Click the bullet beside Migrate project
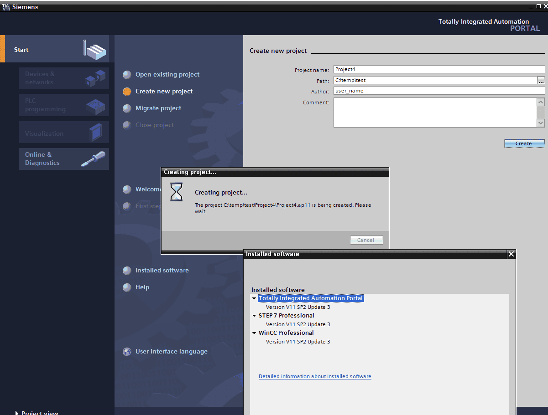 (127, 108)
